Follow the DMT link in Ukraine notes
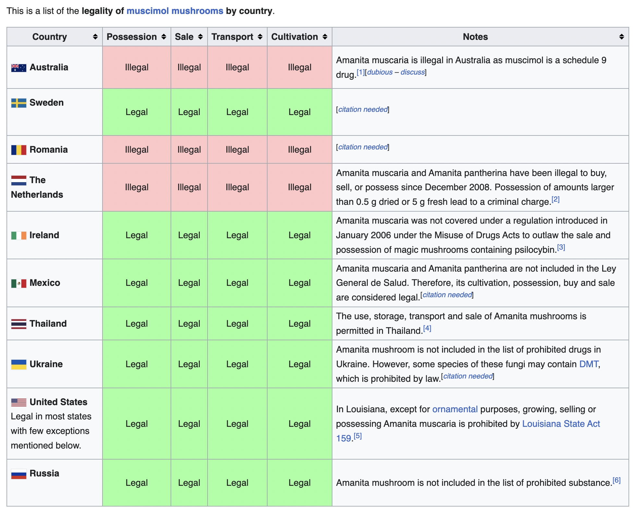This screenshot has width=635, height=514. [x=589, y=364]
